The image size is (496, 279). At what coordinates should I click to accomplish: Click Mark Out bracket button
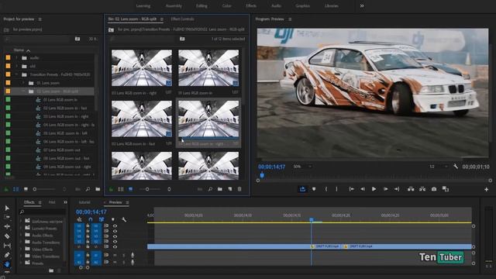[336, 189]
